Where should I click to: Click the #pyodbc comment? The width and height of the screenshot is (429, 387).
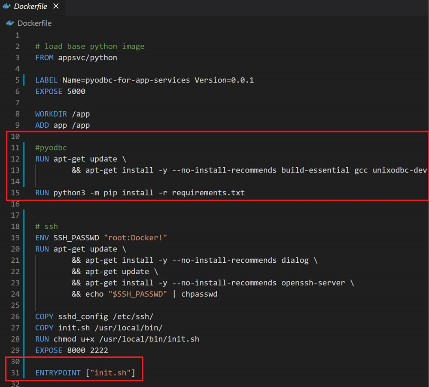tap(51, 148)
